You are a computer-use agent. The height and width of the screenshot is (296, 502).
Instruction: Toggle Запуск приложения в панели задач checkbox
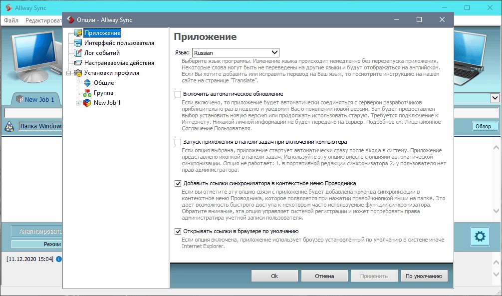[178, 142]
